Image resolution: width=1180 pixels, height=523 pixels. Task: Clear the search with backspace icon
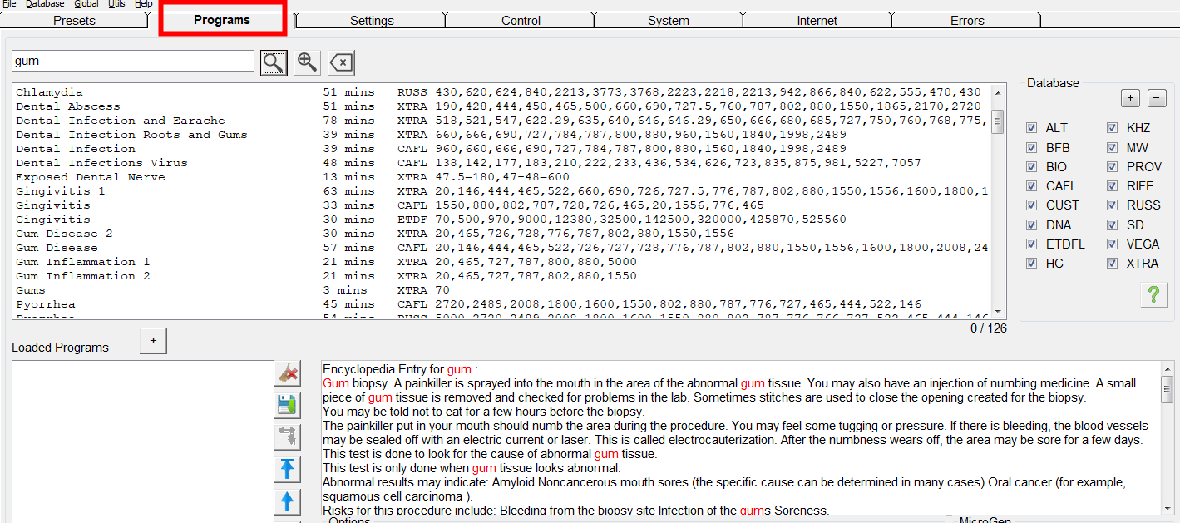point(340,62)
